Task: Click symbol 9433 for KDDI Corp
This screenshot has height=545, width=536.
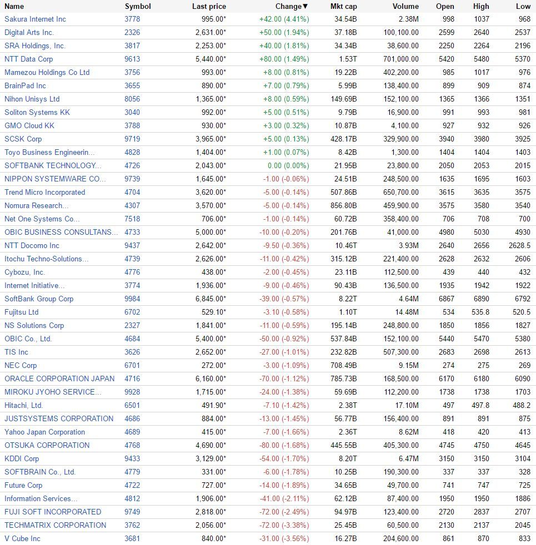Action: click(132, 459)
